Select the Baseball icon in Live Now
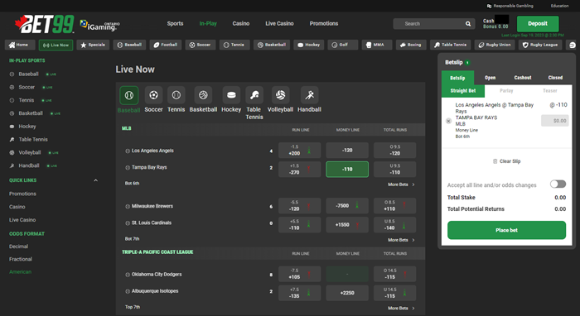 coord(128,95)
